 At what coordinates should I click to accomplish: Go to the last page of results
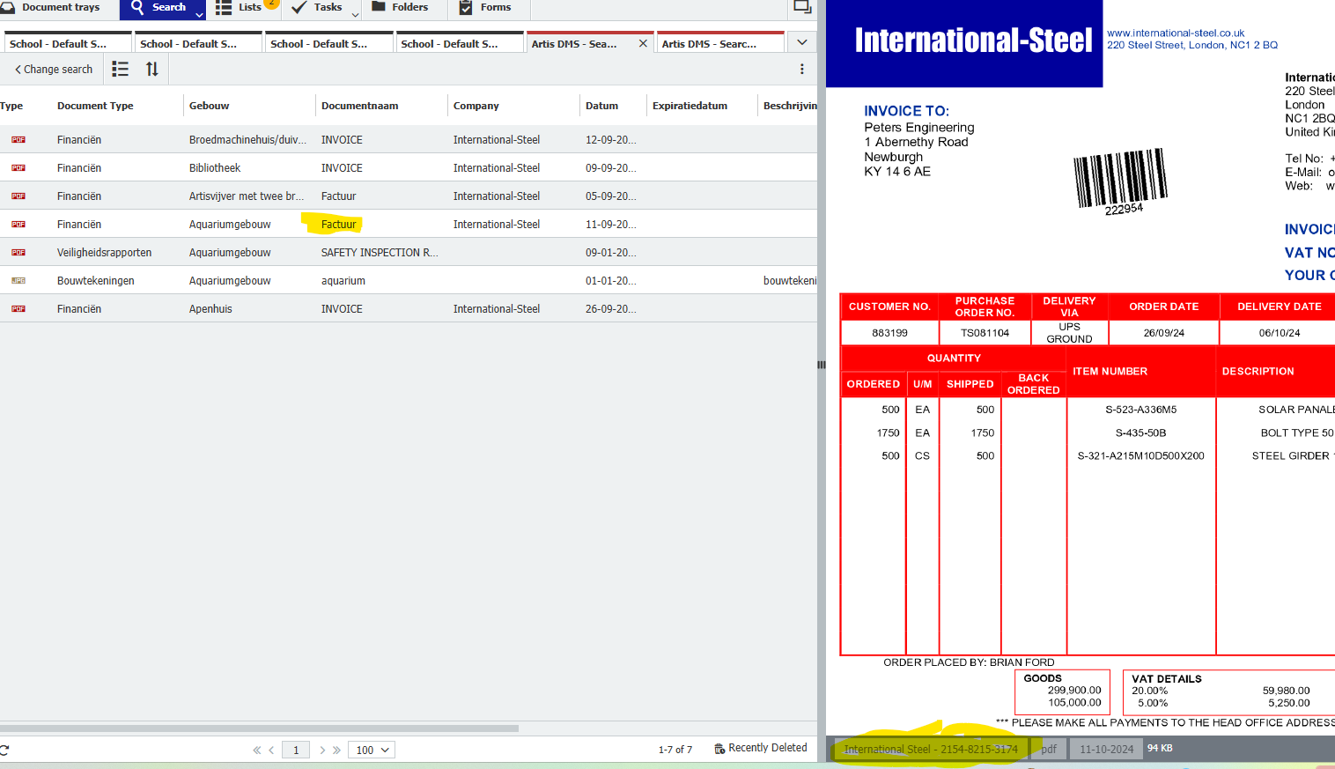[336, 751]
